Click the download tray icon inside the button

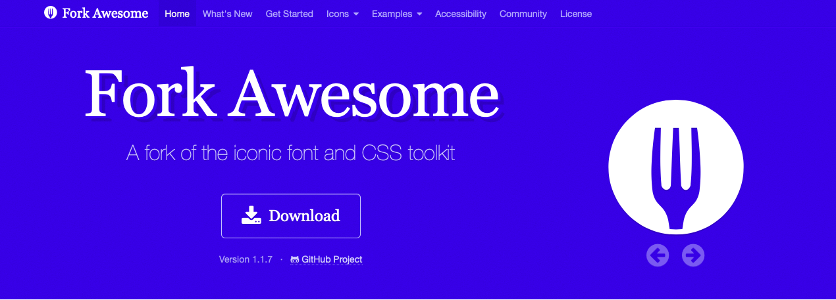pos(251,215)
